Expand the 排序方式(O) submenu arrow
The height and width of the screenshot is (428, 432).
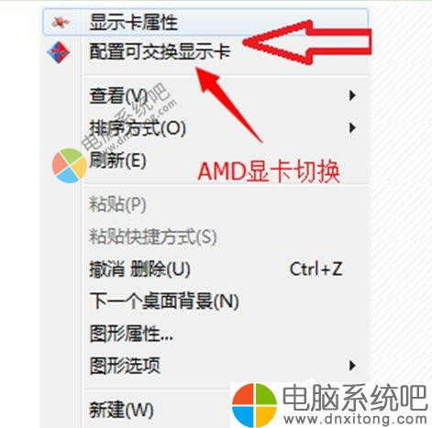point(352,127)
